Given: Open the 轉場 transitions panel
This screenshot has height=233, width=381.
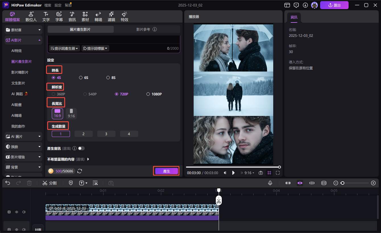Looking at the screenshot, I should 98,16.
